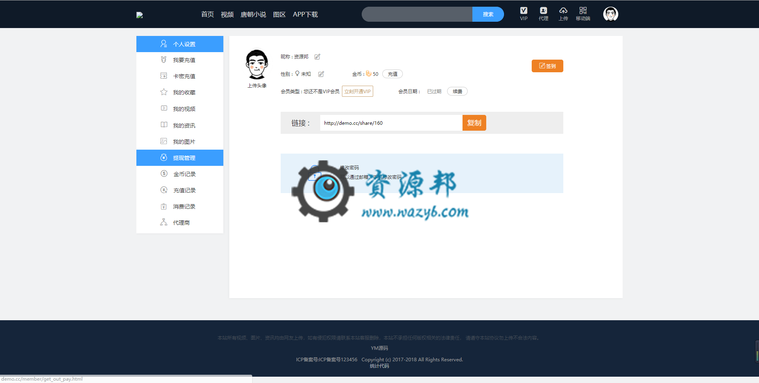Open 金币记录 sidebar item
759x383 pixels.
click(x=180, y=174)
